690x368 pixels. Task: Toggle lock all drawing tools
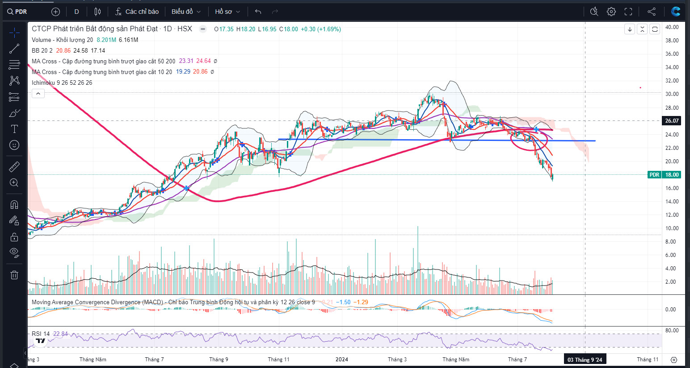tap(14, 237)
